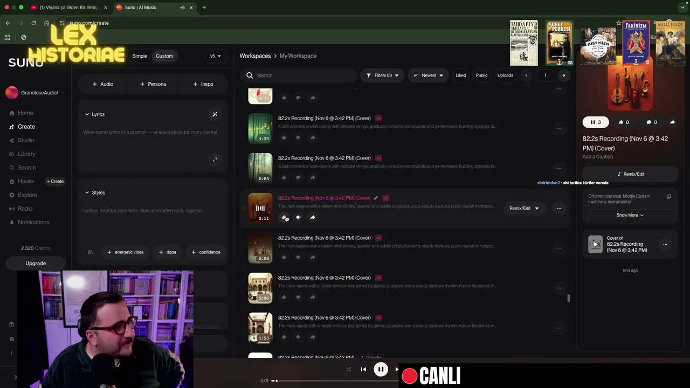
Task: Collapse the Styles section
Action: [x=87, y=192]
